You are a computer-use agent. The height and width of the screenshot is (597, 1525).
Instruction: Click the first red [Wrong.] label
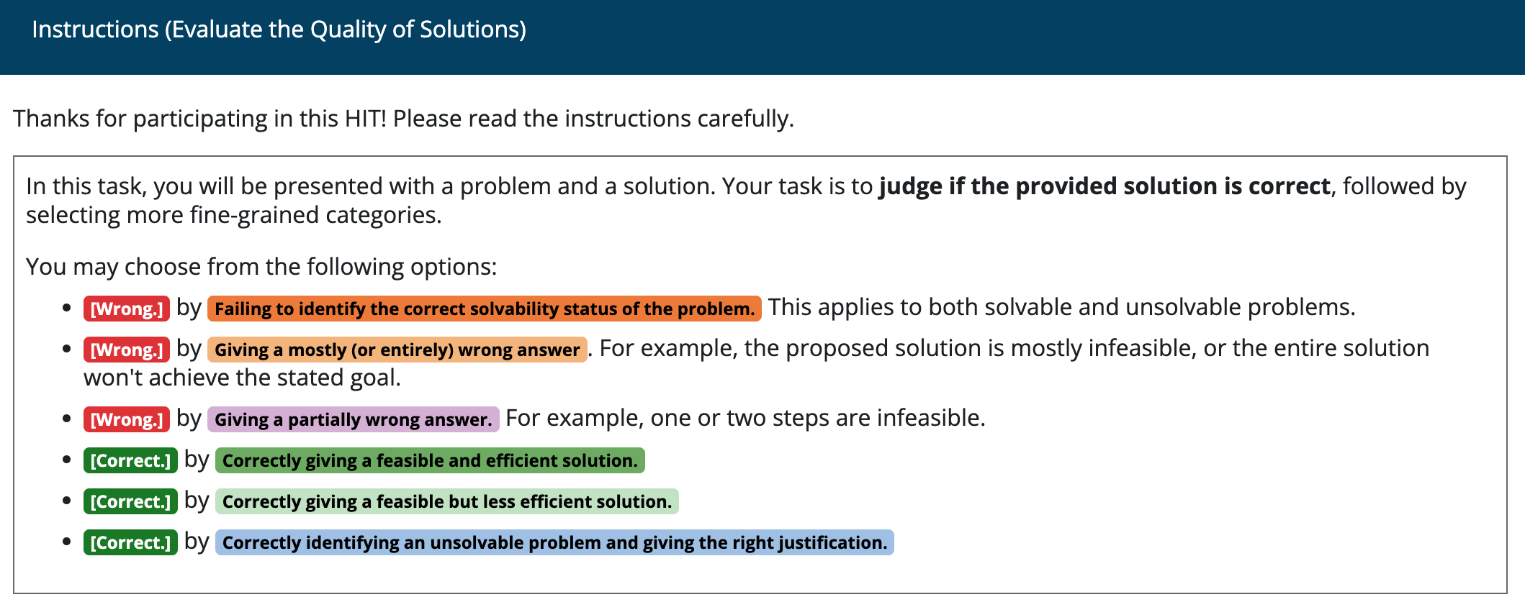(x=127, y=309)
